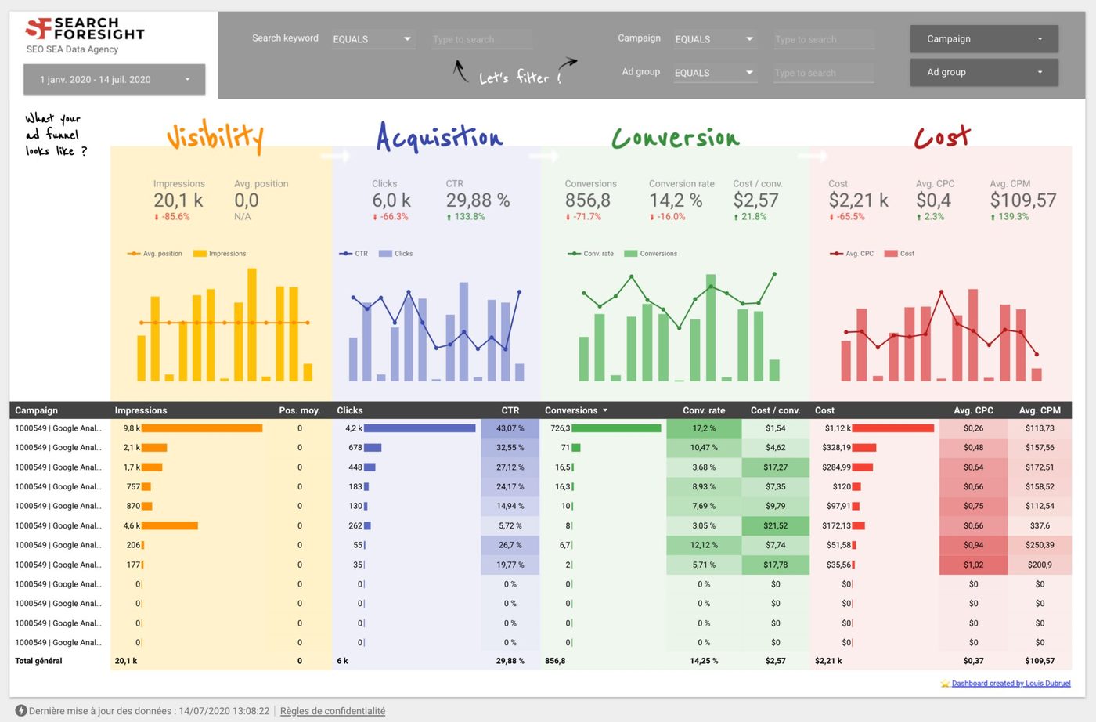The height and width of the screenshot is (722, 1096).
Task: Click the Search Foresight logo
Action: (85, 29)
